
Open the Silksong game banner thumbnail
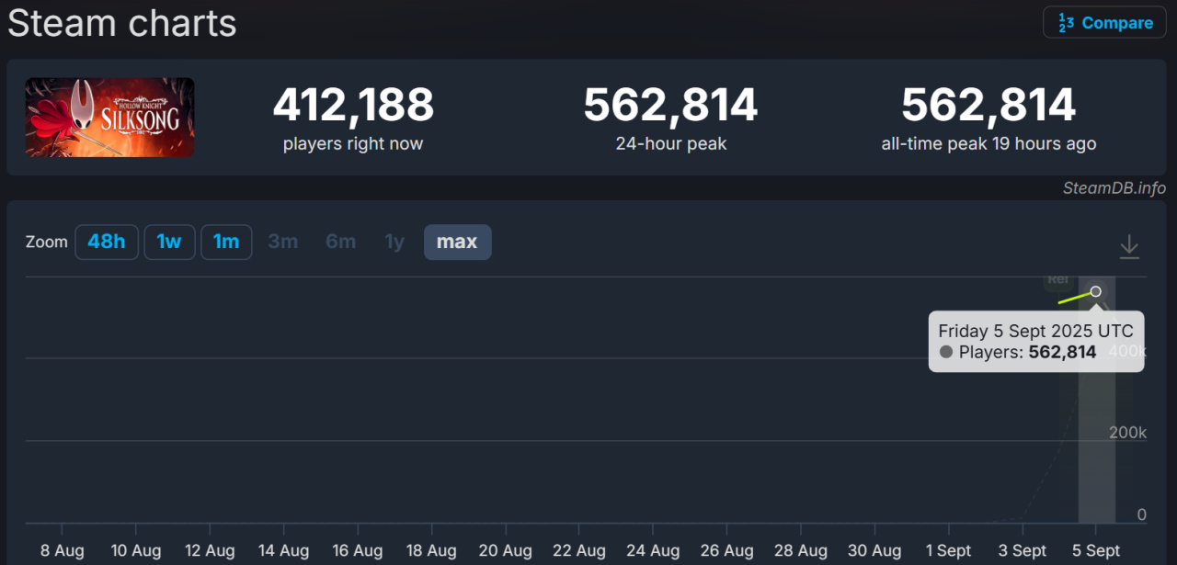[x=109, y=118]
